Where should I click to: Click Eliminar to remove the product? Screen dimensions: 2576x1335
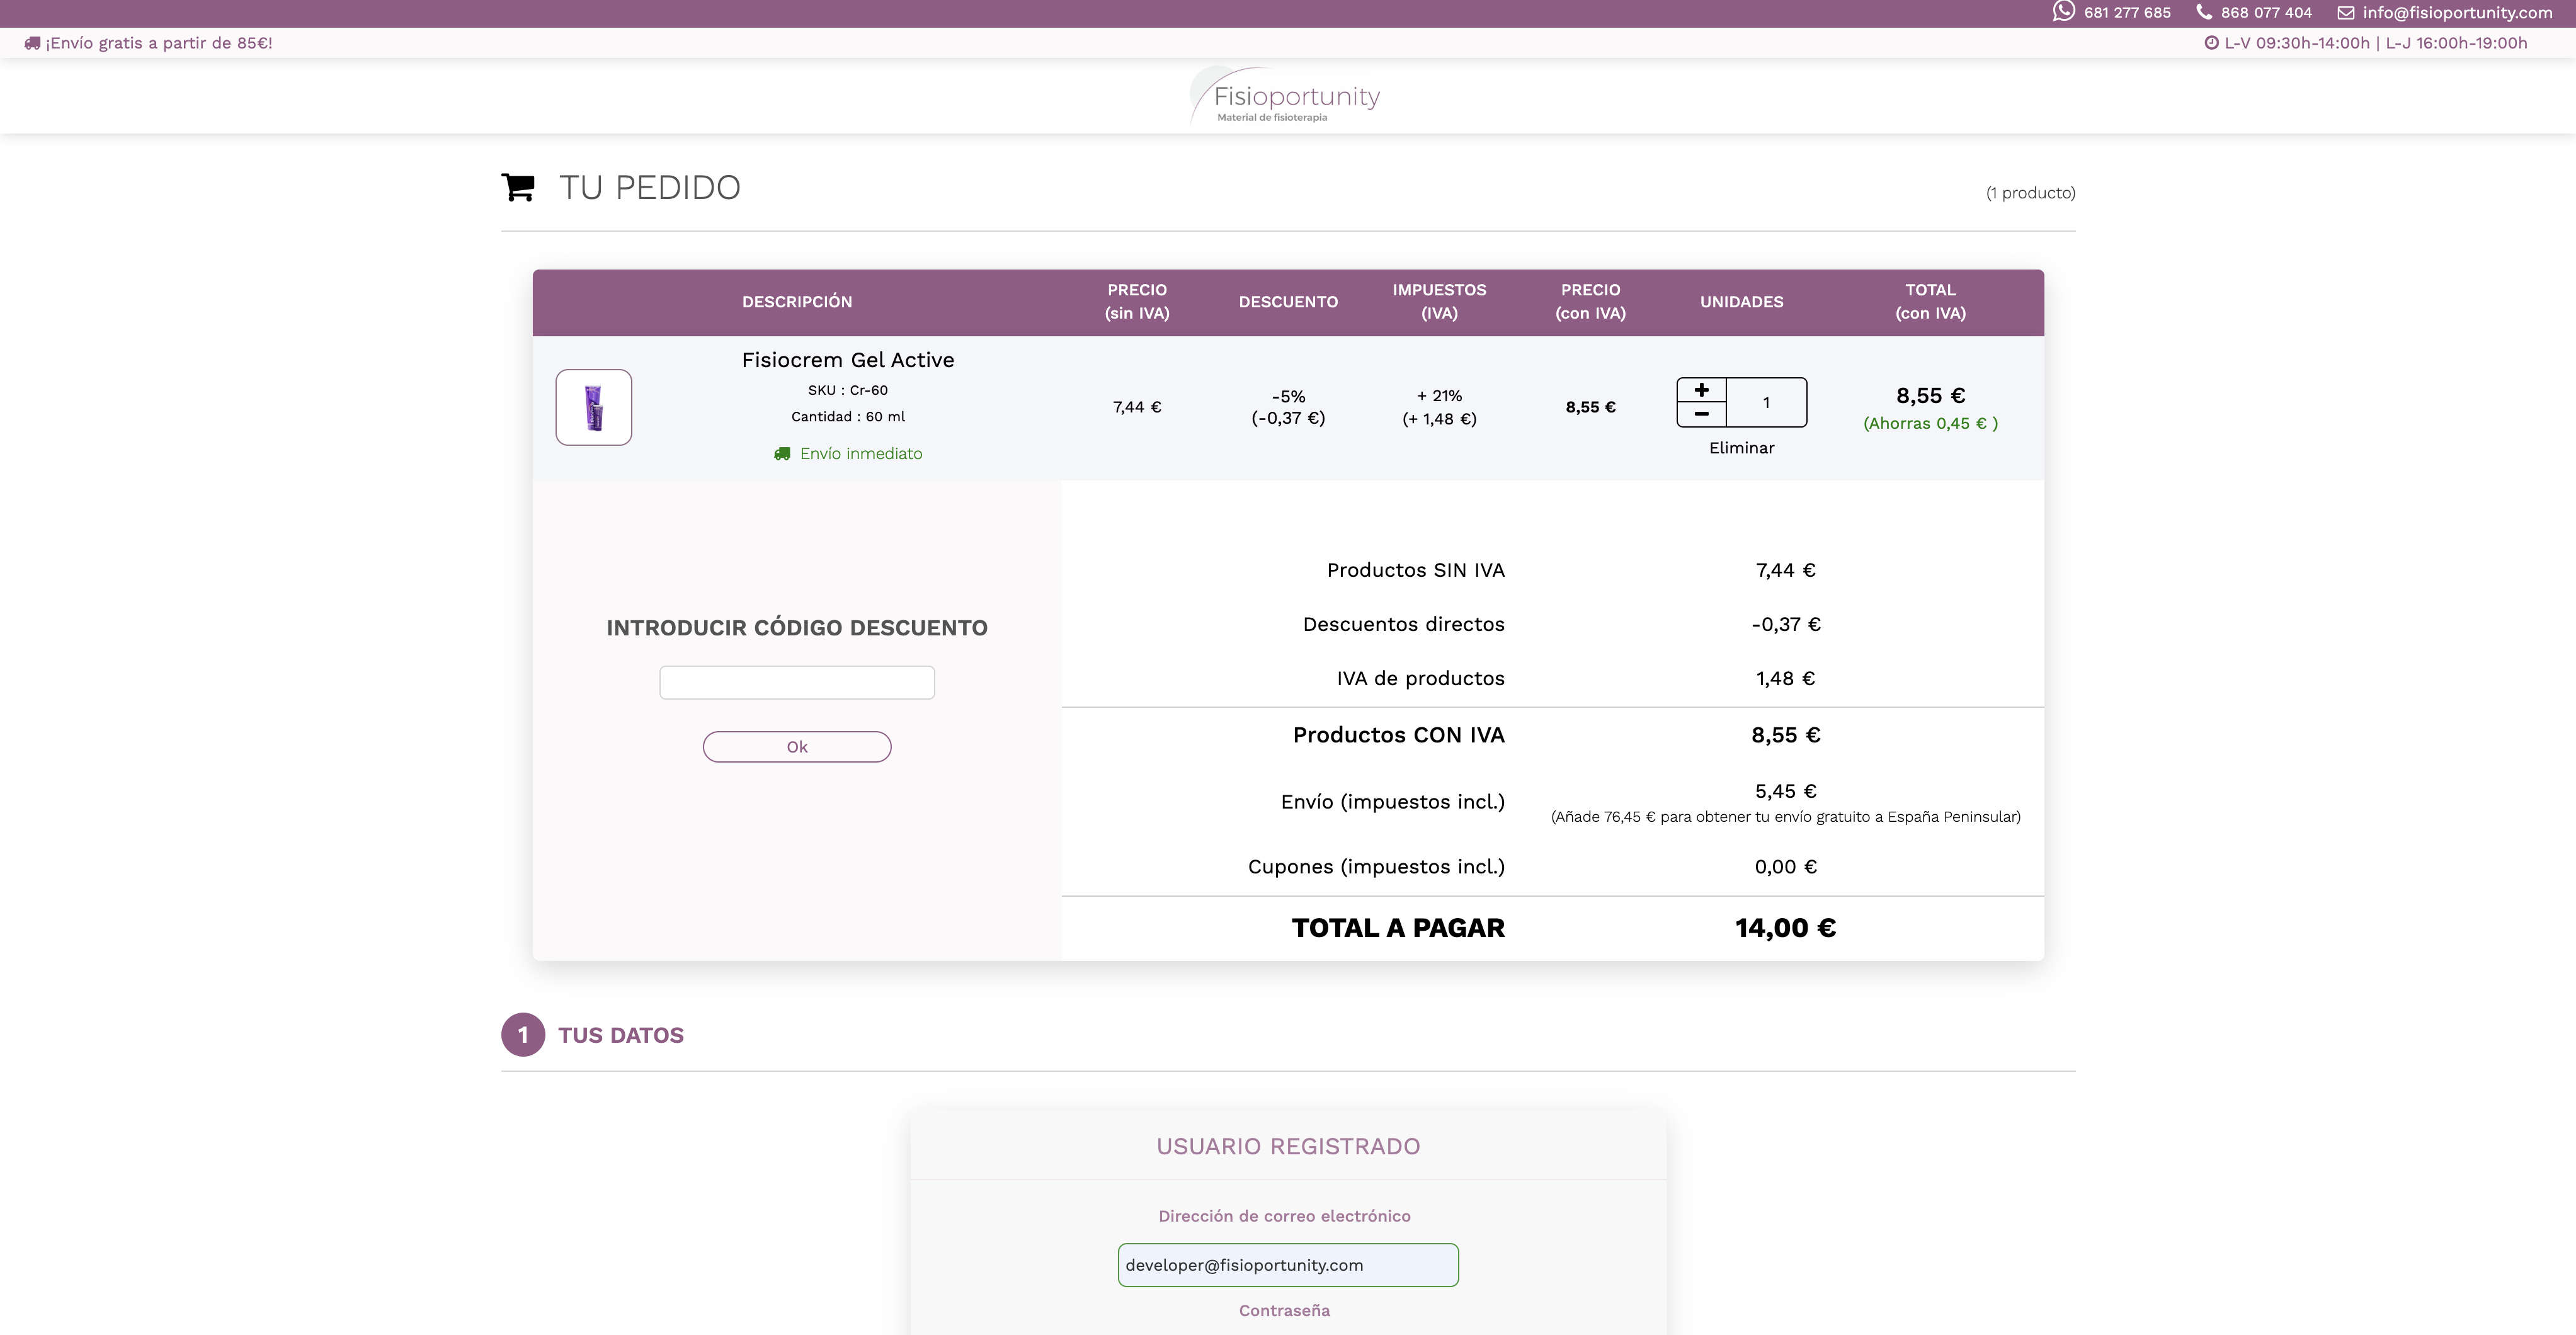pyautogui.click(x=1742, y=448)
